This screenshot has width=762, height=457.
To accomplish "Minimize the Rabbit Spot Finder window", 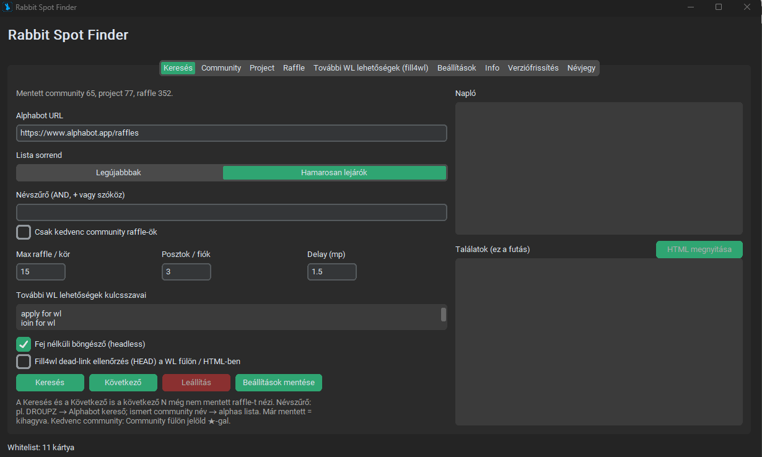I will point(691,7).
